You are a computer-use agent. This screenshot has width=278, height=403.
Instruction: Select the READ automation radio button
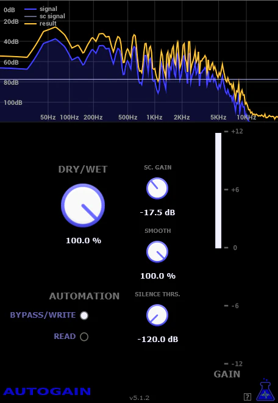click(84, 337)
